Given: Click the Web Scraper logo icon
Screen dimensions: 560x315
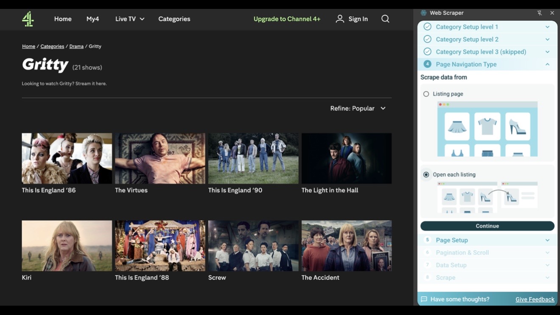Looking at the screenshot, I should 423,13.
